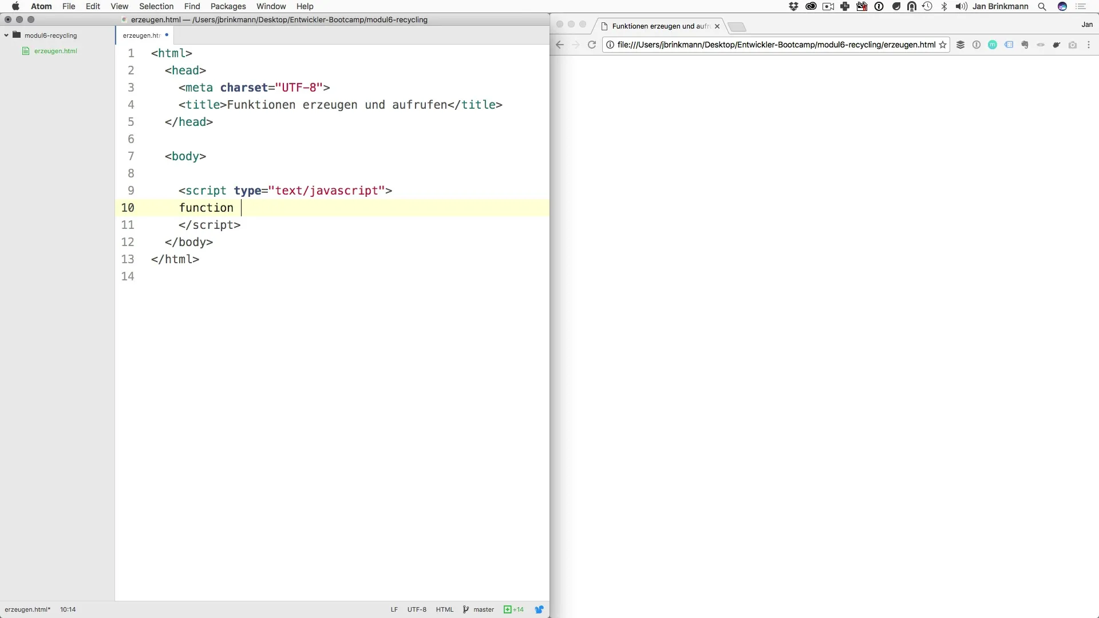Open the Packages menu

(228, 6)
